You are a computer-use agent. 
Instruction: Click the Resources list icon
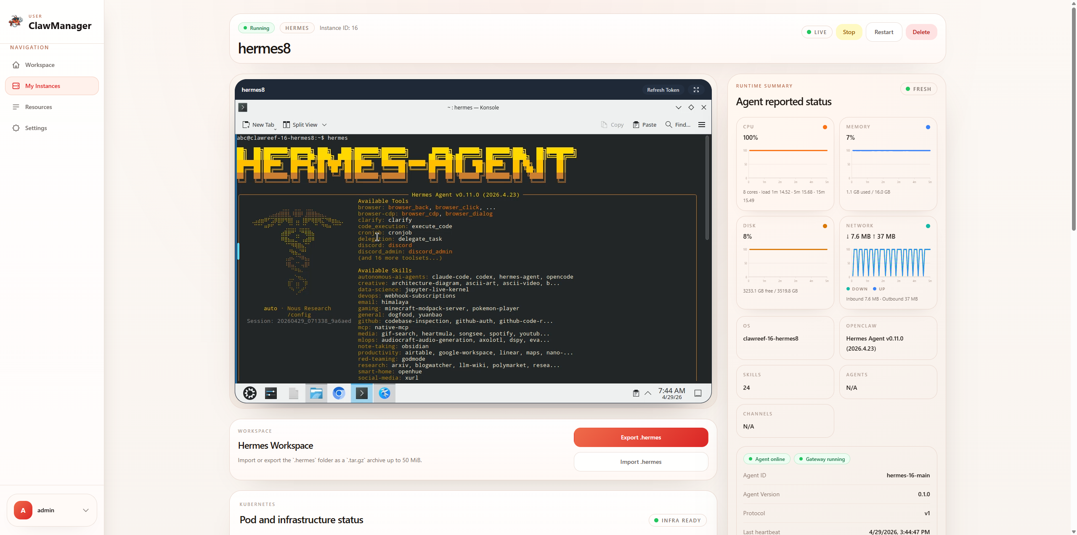(x=16, y=107)
